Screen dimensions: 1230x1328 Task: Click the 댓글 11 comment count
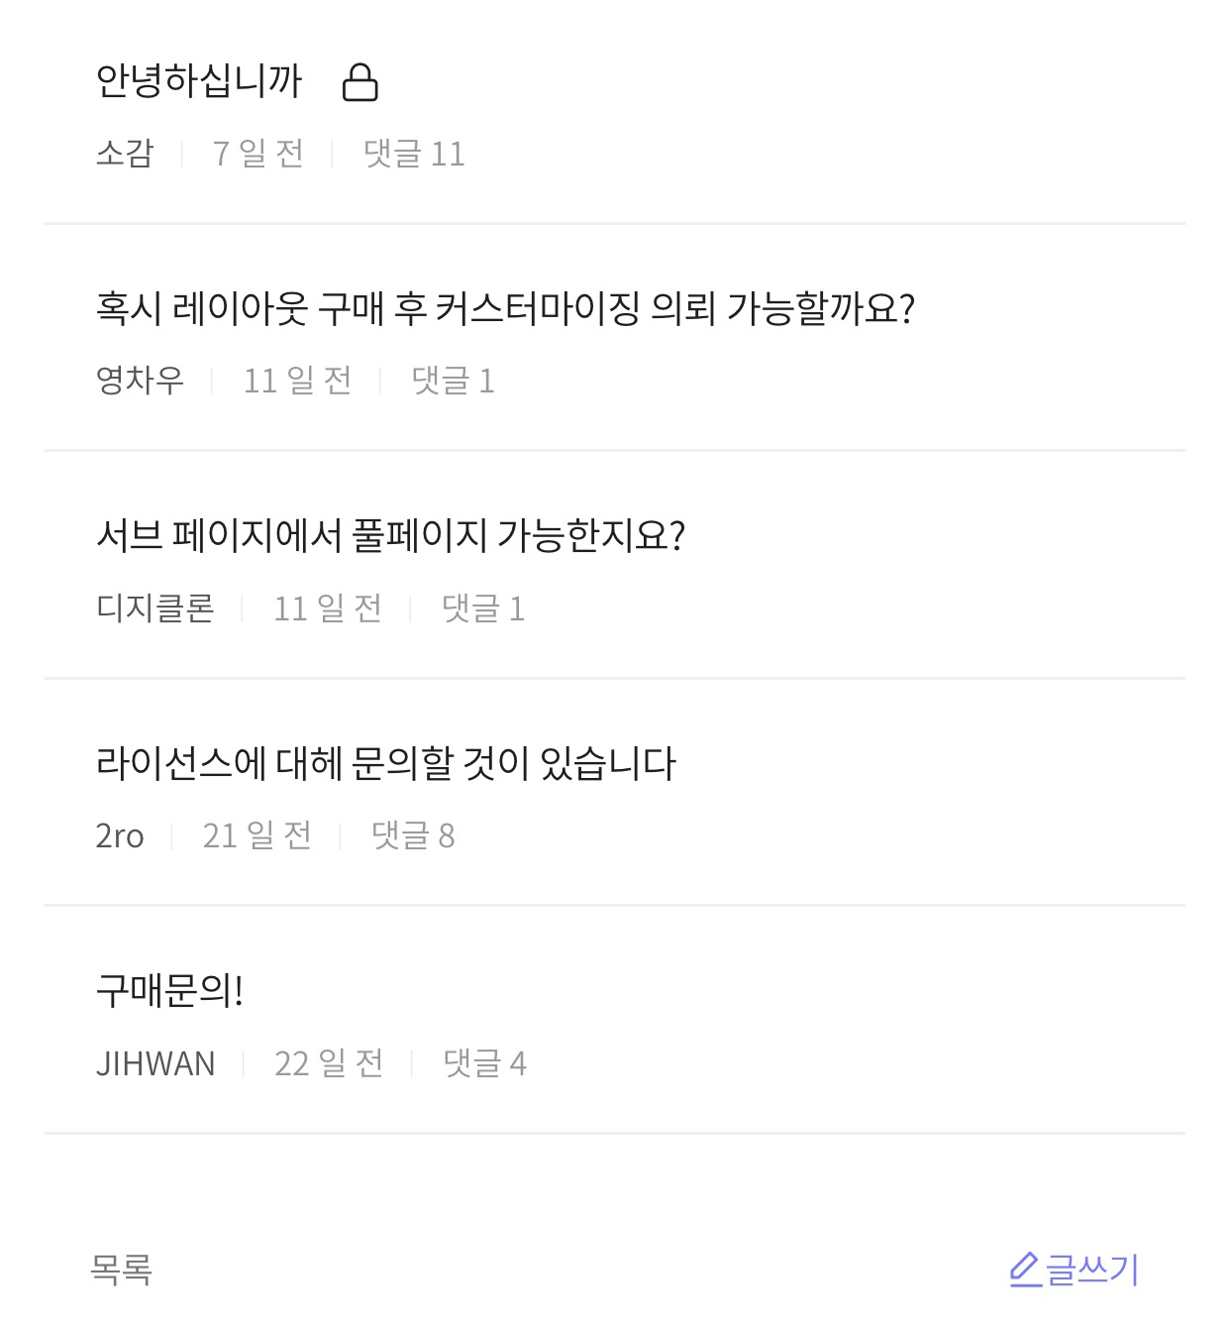pyautogui.click(x=414, y=154)
